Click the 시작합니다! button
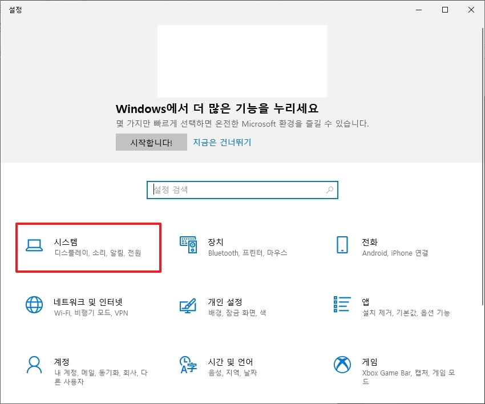Image resolution: width=485 pixels, height=404 pixels. click(x=151, y=142)
